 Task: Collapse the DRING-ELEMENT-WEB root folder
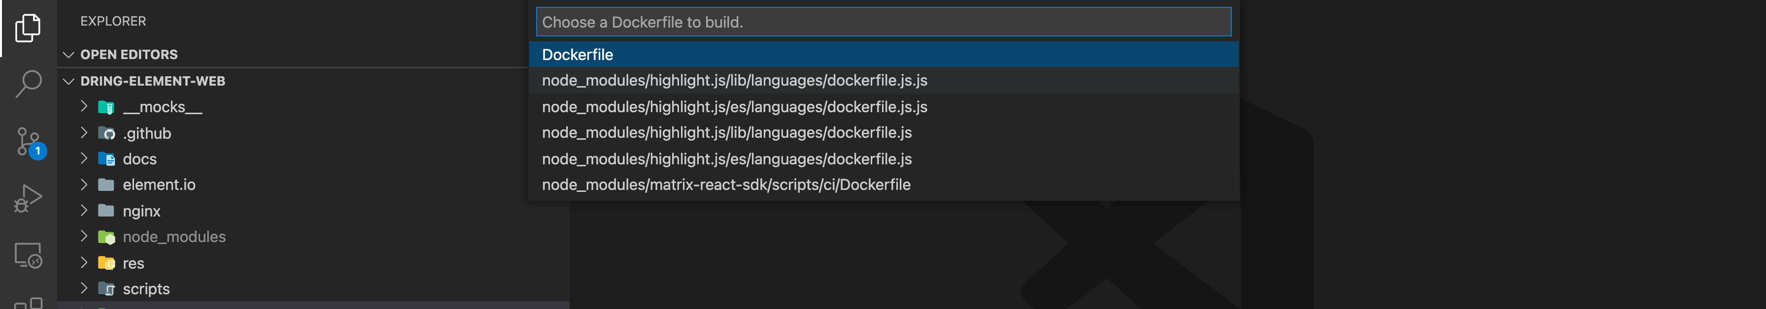[68, 82]
